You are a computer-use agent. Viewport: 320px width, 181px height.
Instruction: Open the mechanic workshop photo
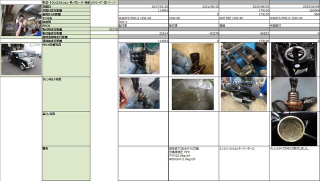coord(21,20)
